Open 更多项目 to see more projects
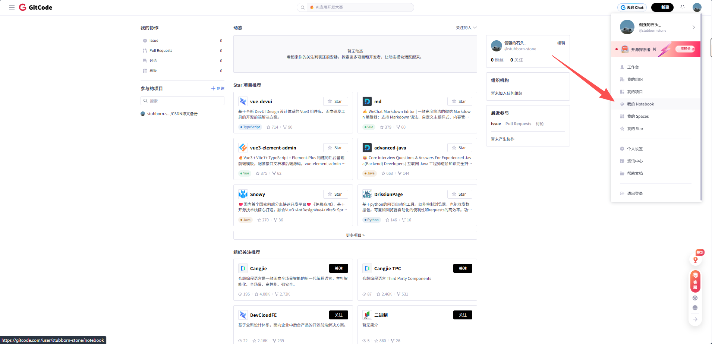This screenshot has width=712, height=344. coord(355,235)
